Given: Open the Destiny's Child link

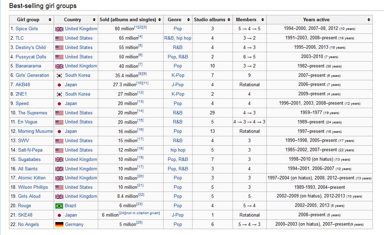Looking at the screenshot, I should coord(31,47).
